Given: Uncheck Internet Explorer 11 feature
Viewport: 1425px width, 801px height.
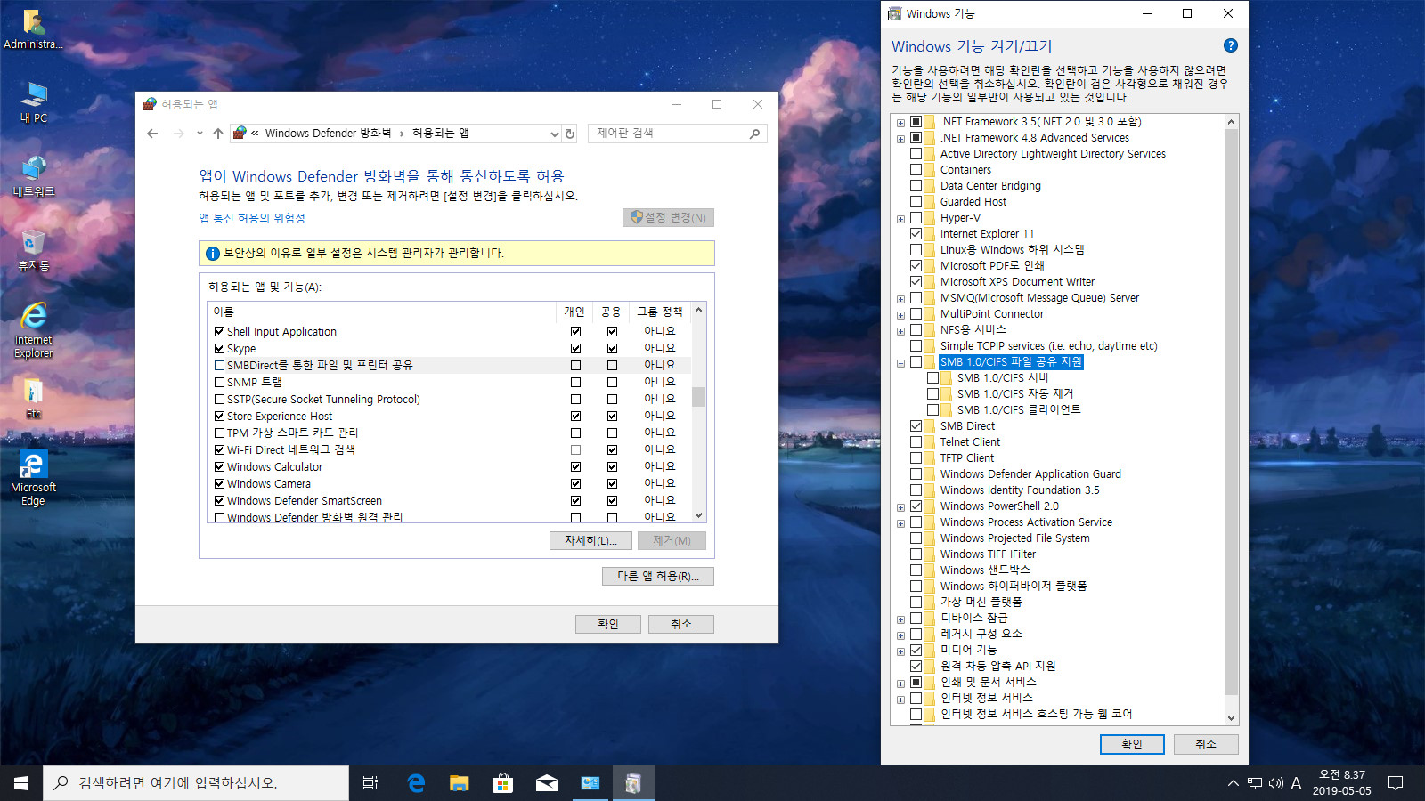Looking at the screenshot, I should (x=916, y=233).
